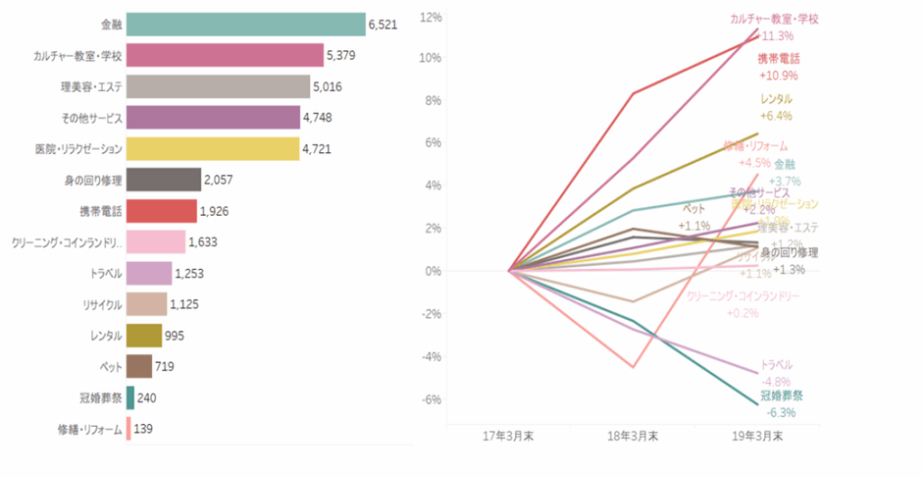Select the 理美容・エステ gray bar
Image resolution: width=922 pixels, height=477 pixels.
218,86
